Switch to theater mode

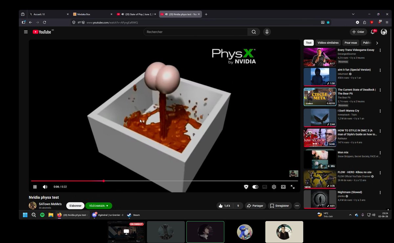[283, 187]
